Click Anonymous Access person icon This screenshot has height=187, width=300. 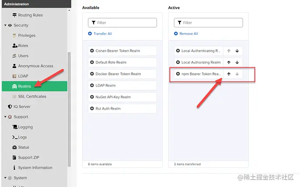coord(14,66)
